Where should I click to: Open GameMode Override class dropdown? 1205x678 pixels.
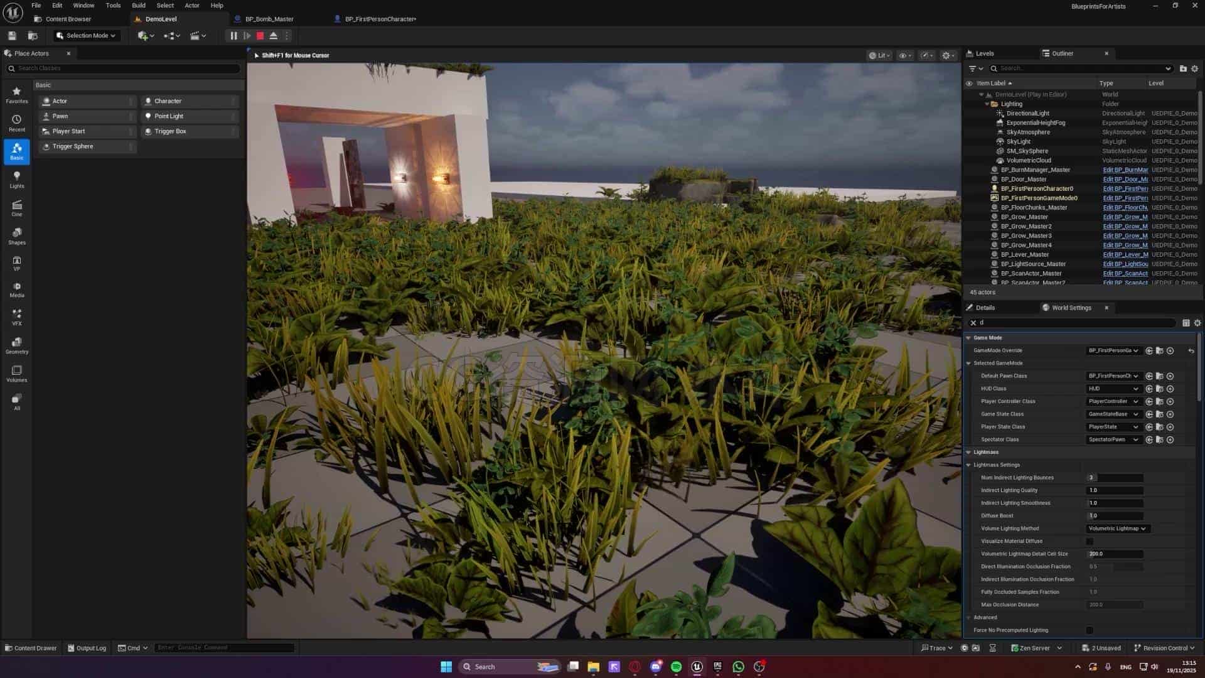tap(1113, 351)
